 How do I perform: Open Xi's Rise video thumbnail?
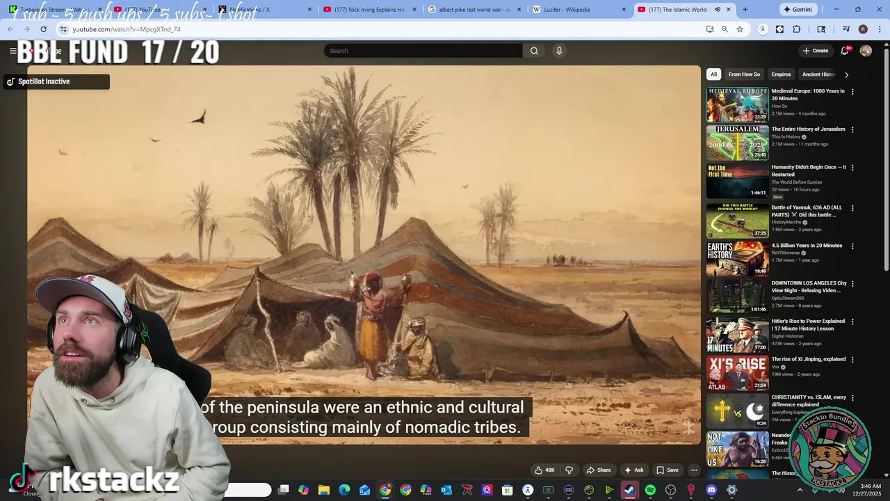[737, 372]
